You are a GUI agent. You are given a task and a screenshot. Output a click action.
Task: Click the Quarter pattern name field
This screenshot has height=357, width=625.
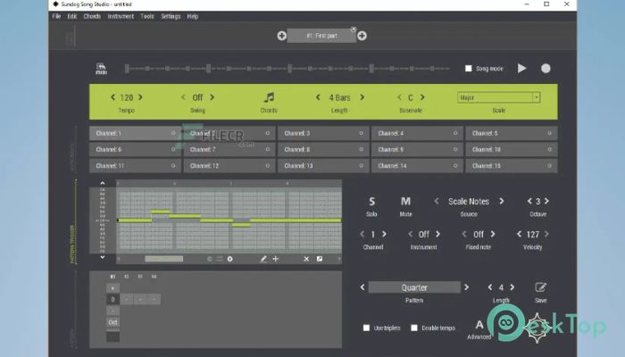tap(414, 287)
